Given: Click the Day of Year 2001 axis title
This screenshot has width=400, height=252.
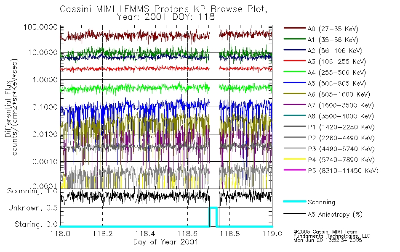Looking at the screenshot, I should coord(166,242).
